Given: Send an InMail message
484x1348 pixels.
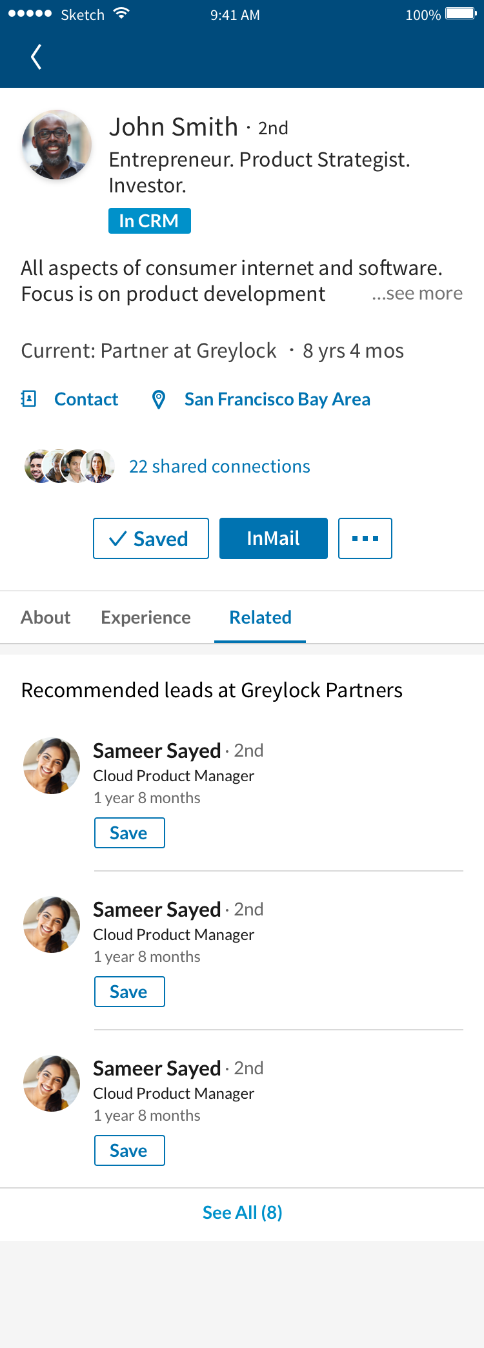Looking at the screenshot, I should 274,538.
